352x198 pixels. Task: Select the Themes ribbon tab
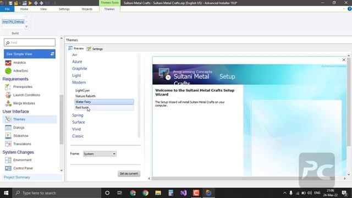[x=109, y=9]
